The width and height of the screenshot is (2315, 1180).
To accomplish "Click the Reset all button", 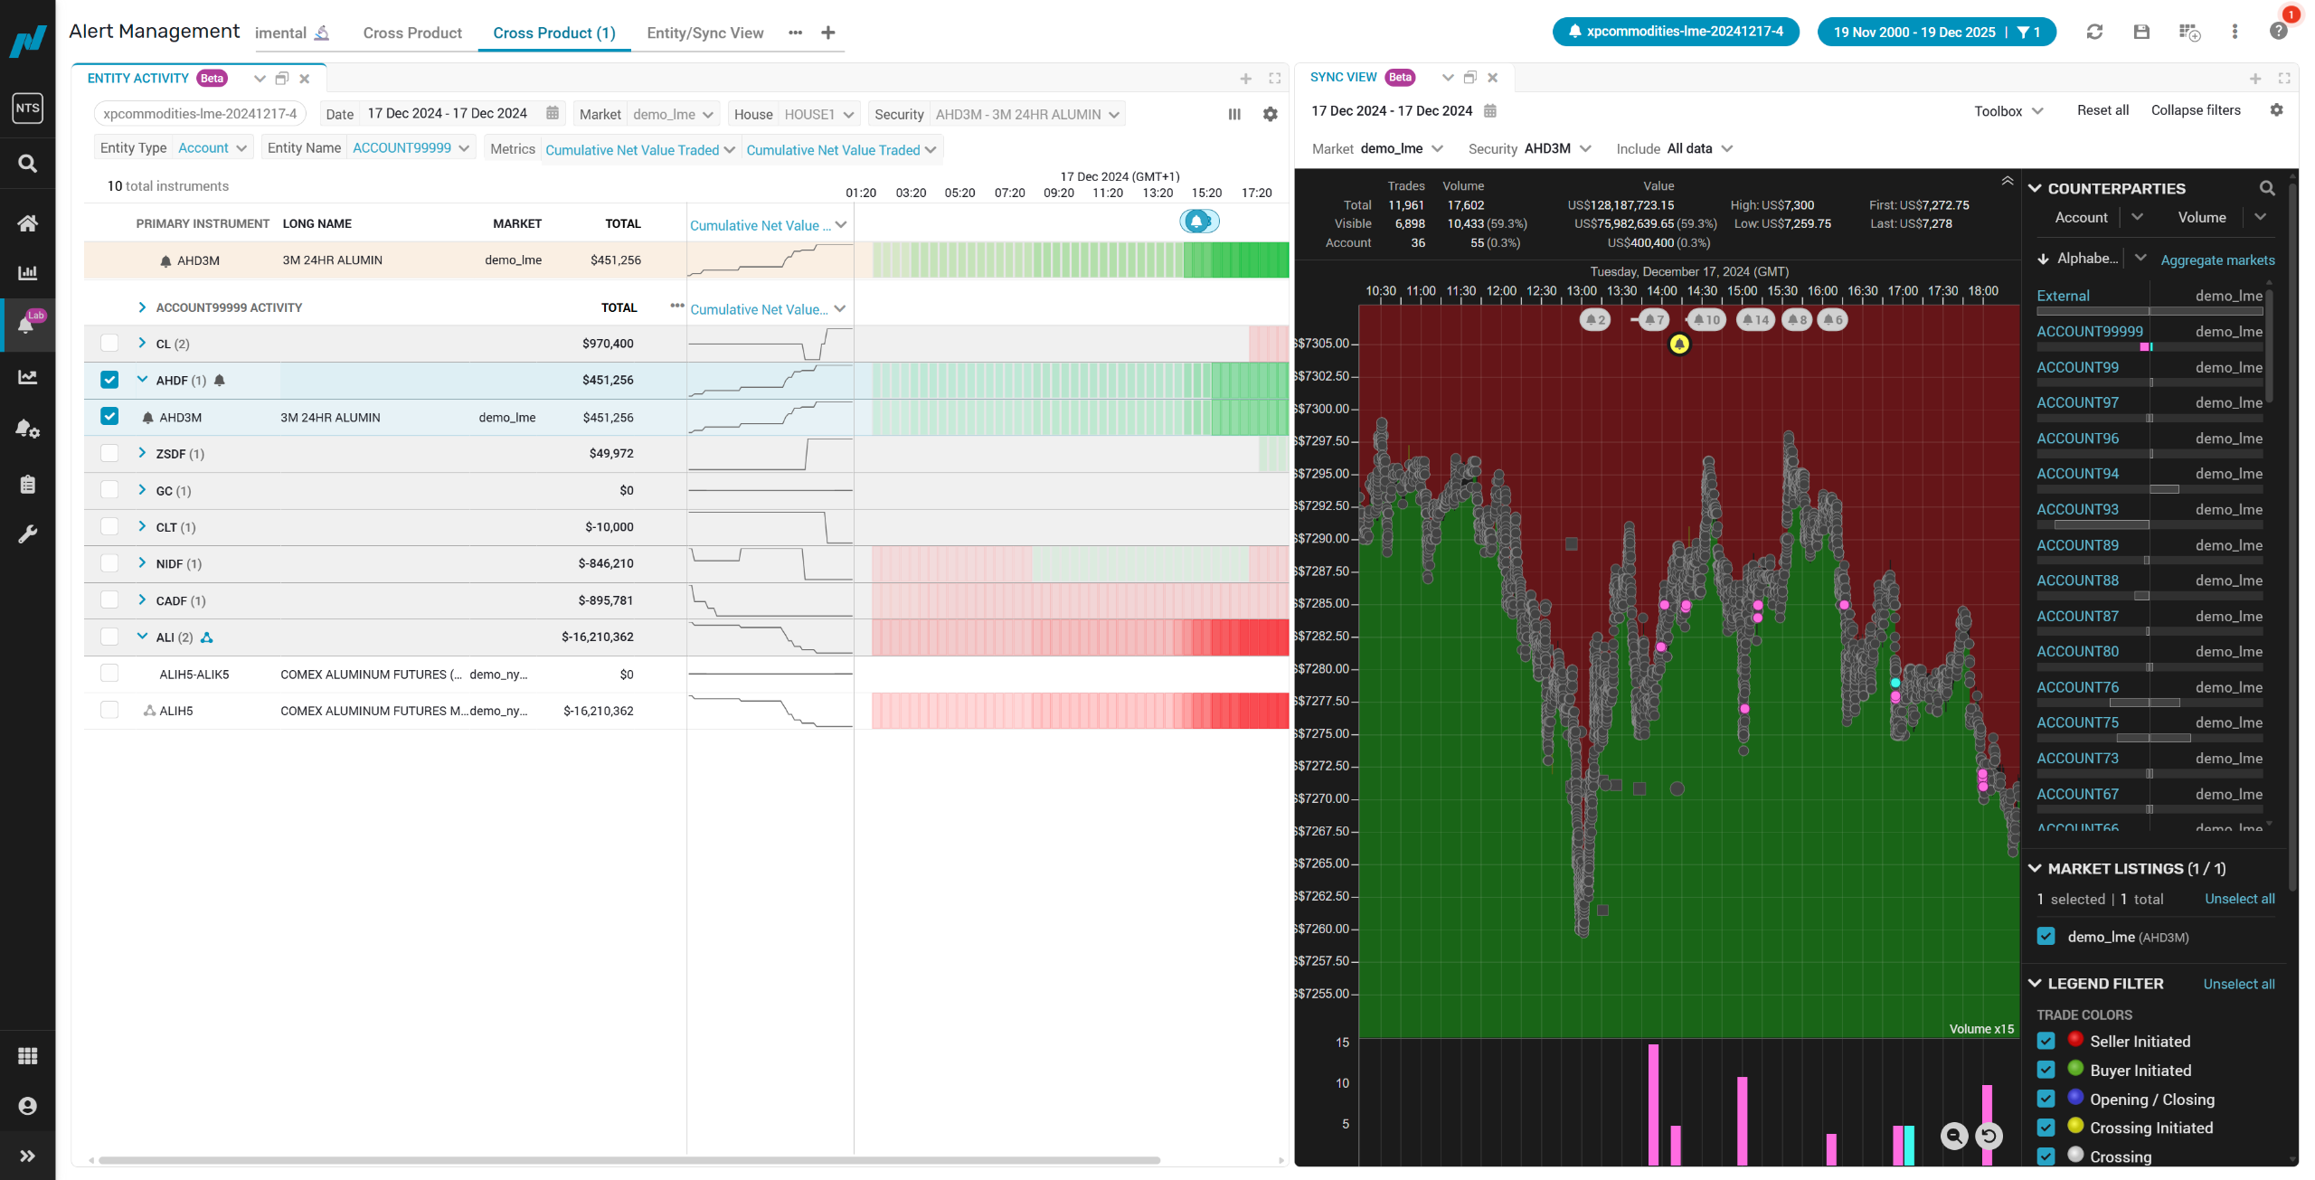I will 2102,110.
